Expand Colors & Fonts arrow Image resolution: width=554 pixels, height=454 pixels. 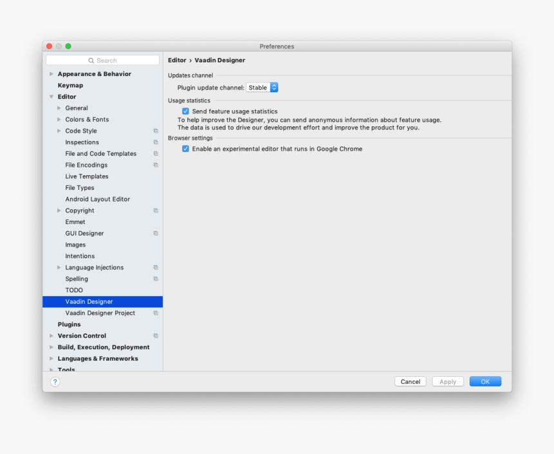(59, 119)
